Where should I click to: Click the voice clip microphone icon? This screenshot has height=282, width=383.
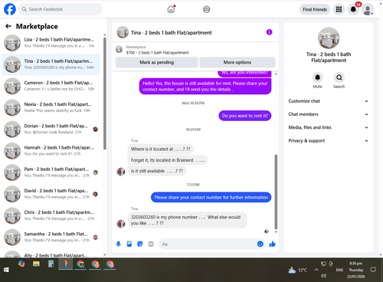pyautogui.click(x=119, y=244)
